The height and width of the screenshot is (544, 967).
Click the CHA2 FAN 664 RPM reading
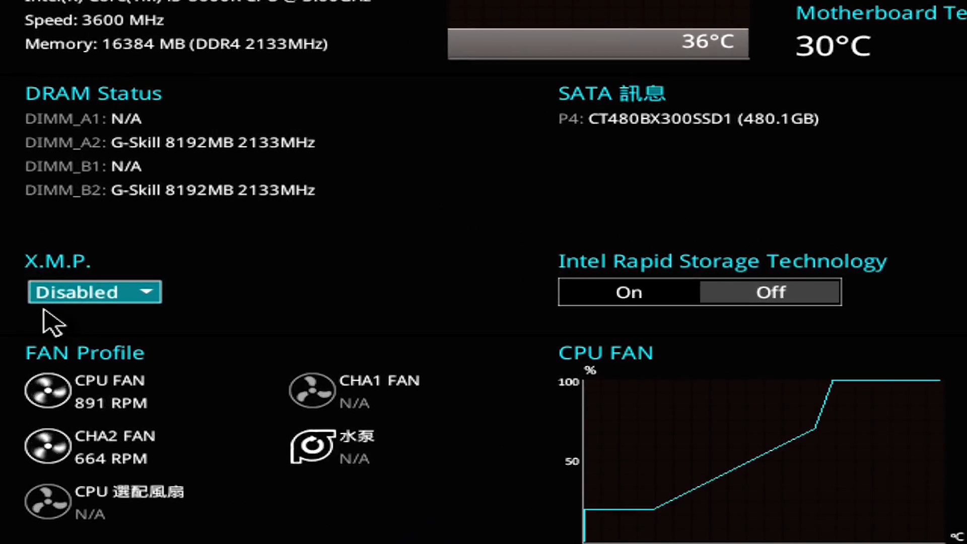coord(111,458)
